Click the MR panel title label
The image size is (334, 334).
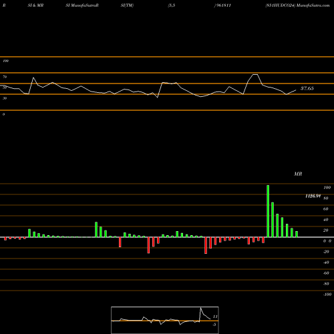click(298, 174)
